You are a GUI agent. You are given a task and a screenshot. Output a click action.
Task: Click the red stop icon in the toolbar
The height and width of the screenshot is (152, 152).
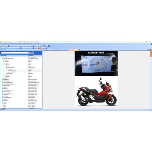pyautogui.click(x=45, y=46)
